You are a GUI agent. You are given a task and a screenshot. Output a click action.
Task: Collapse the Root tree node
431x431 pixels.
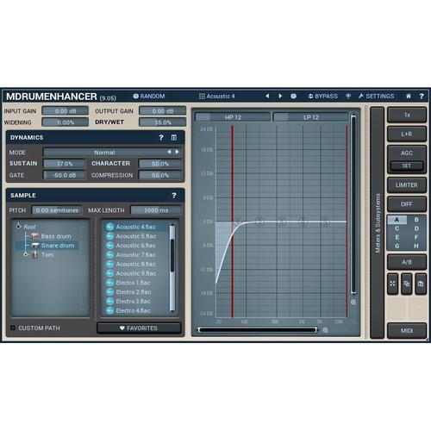click(19, 226)
